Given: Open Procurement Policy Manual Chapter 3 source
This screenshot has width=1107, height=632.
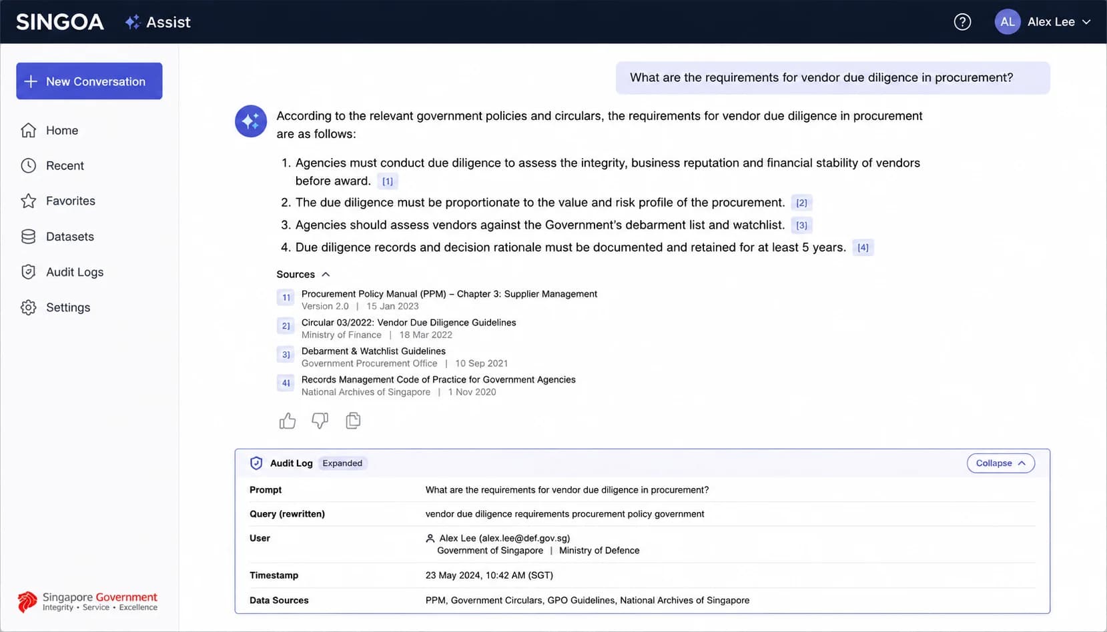Looking at the screenshot, I should coord(449,294).
